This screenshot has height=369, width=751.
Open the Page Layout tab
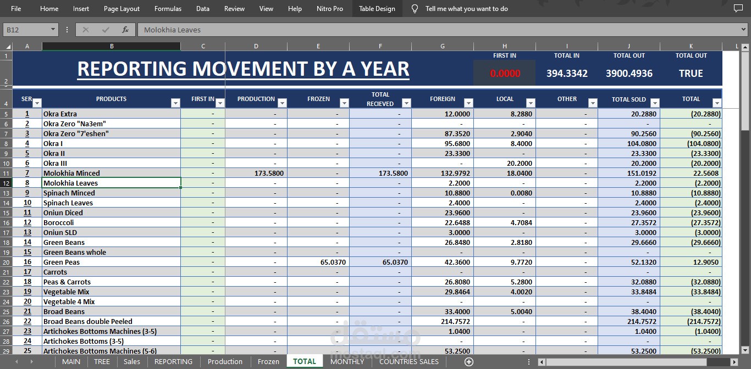pos(122,9)
